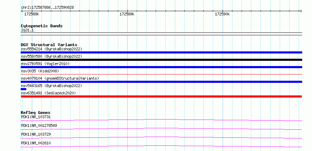Click the ruler's right arrowhead
The image size is (312, 151).
point(301,11)
